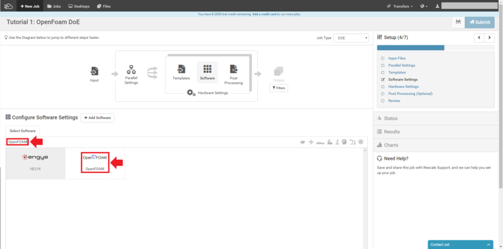Open Post Processing (Optional) setup step
Viewport: 503px width, 249px height.
pyautogui.click(x=411, y=94)
